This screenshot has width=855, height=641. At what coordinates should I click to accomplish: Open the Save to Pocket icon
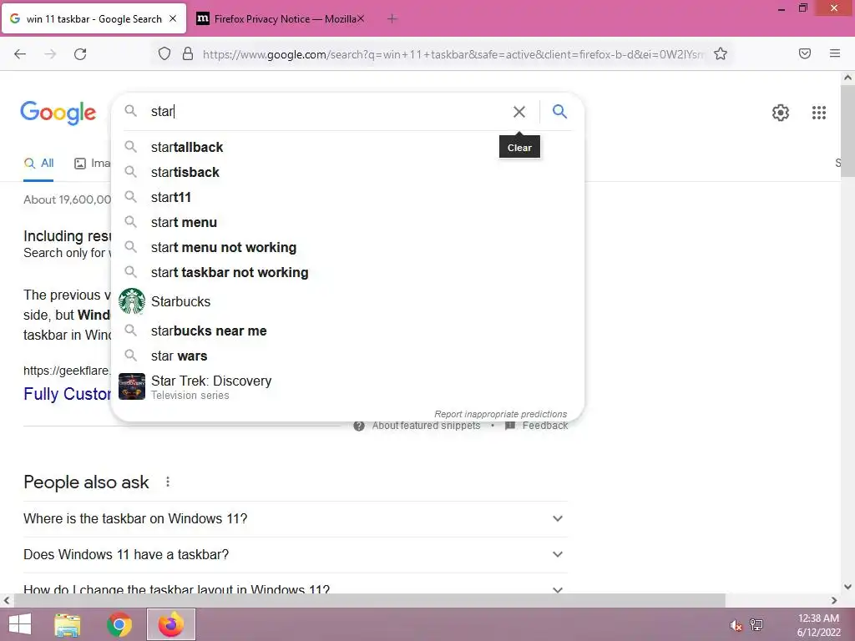point(805,53)
